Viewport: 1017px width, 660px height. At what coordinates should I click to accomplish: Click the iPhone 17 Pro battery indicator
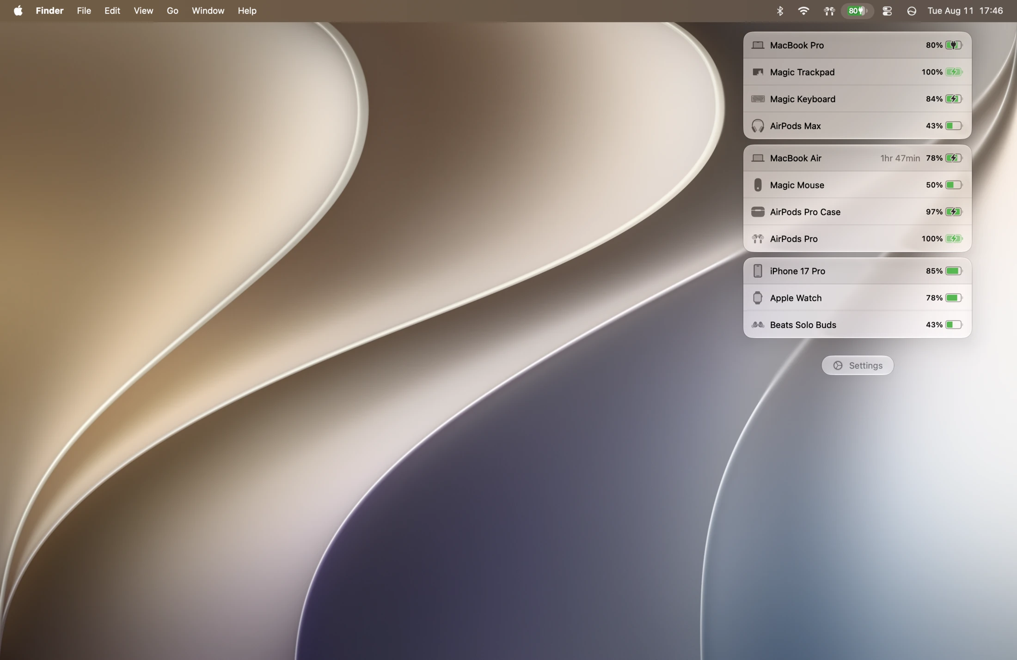click(x=954, y=271)
